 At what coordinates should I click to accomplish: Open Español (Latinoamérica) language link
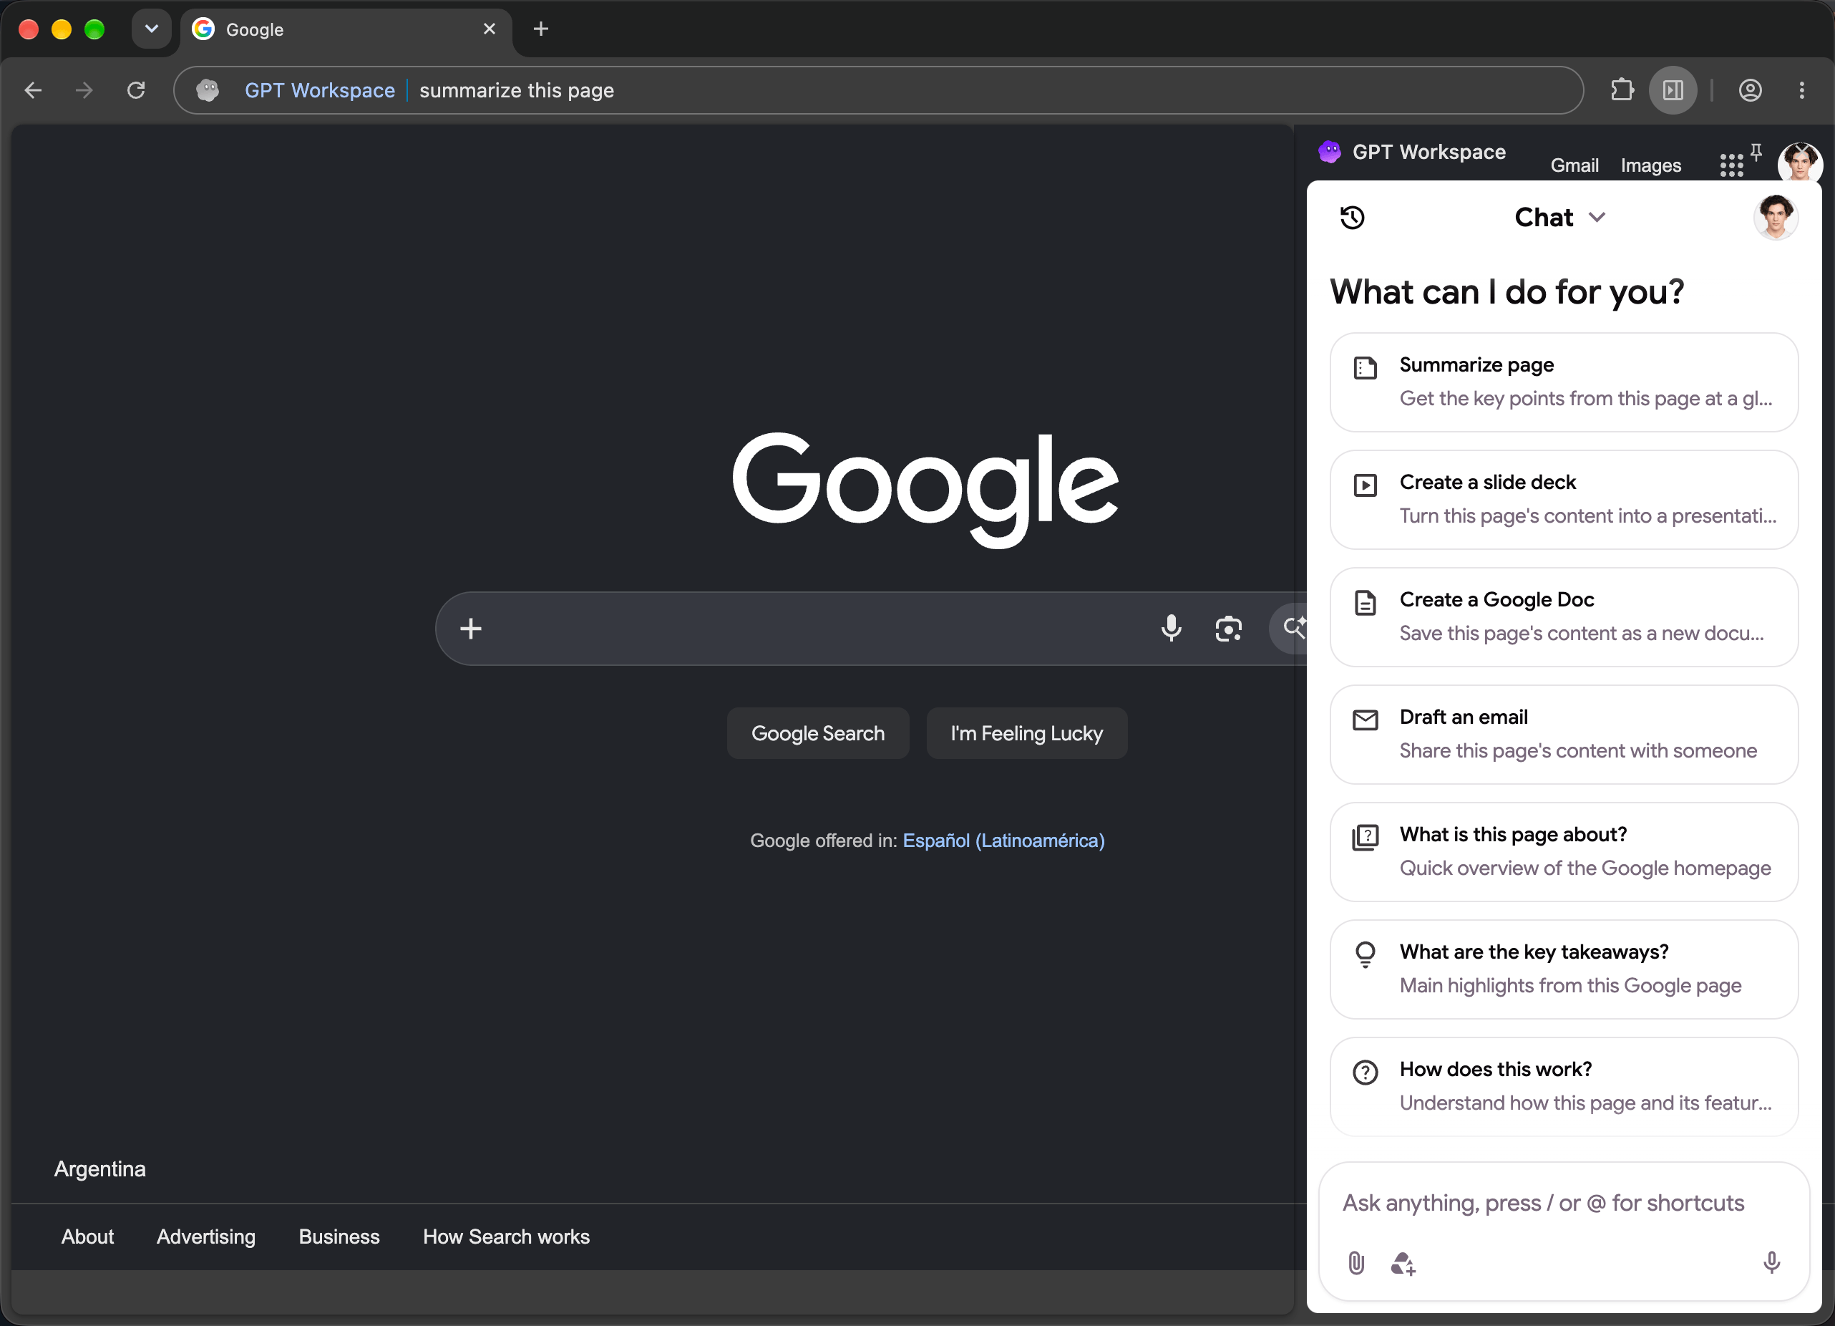click(x=1003, y=841)
